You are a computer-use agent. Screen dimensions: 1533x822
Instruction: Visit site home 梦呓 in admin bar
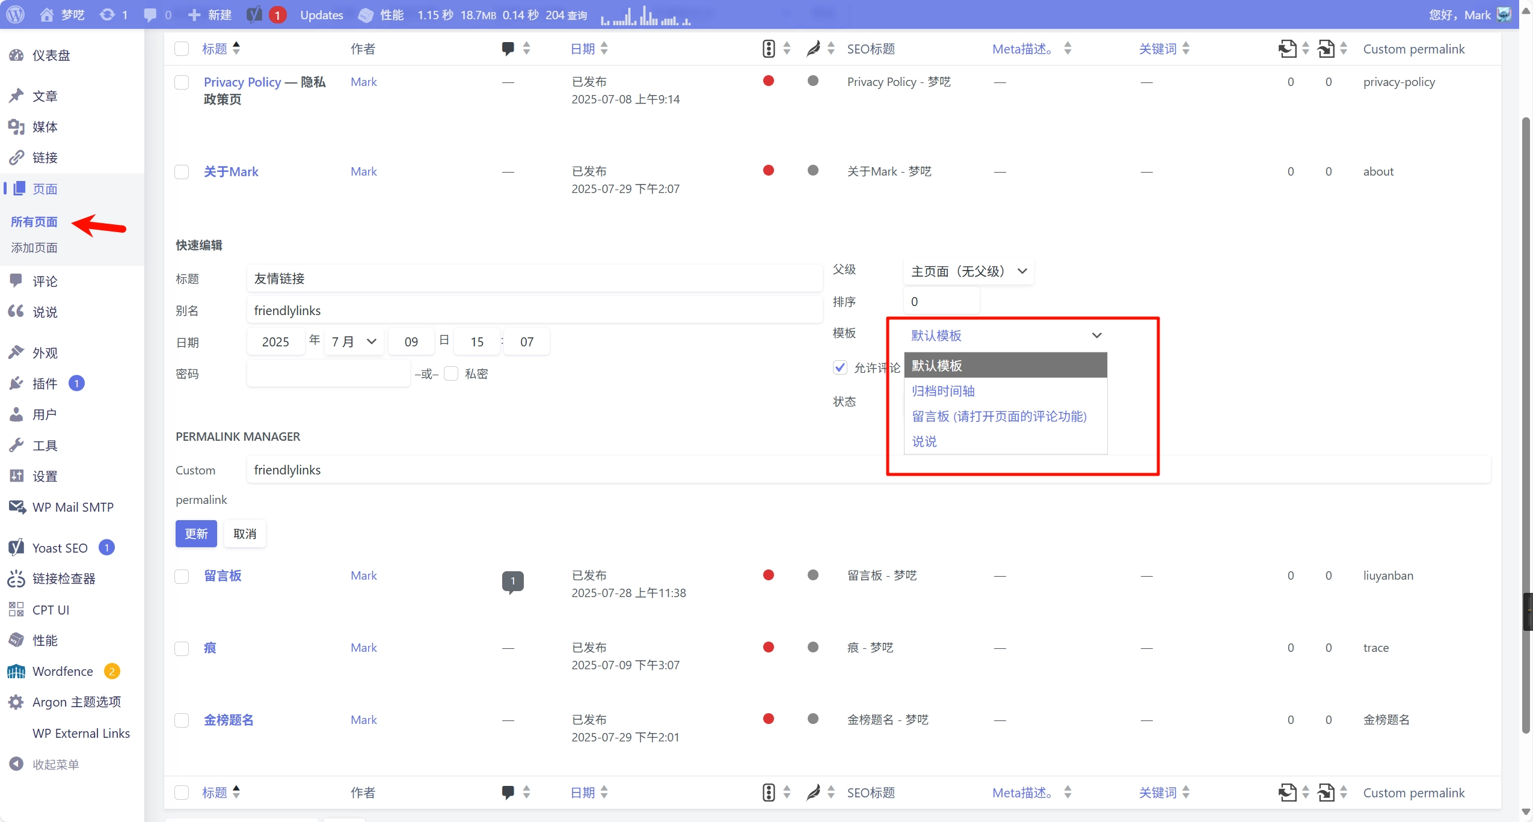pos(63,14)
